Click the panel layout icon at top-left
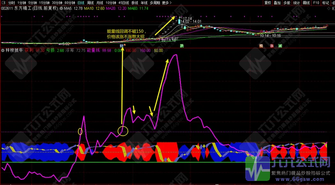Viewport: 335px width, 185px height. [4, 2]
